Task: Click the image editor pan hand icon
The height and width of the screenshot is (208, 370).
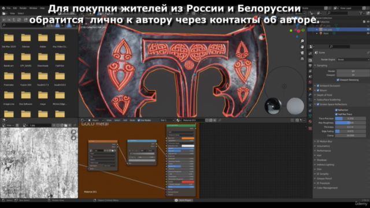Action: point(73,138)
